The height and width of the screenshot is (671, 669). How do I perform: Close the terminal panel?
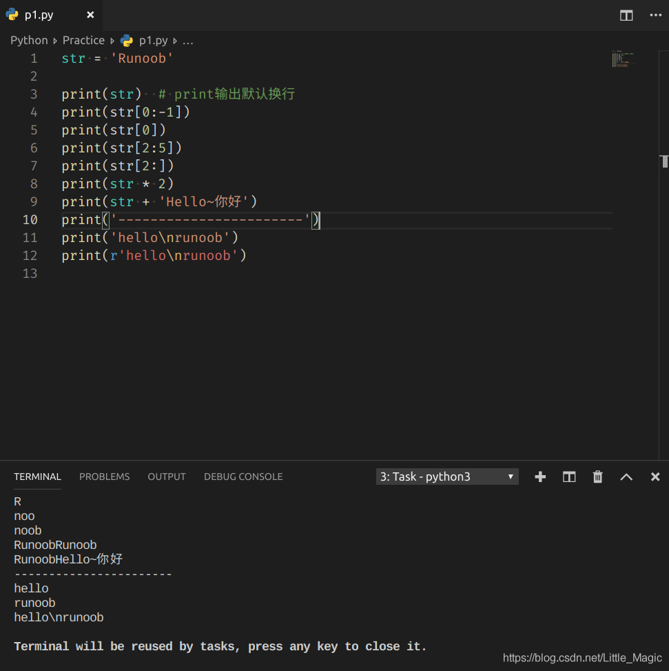click(x=655, y=477)
